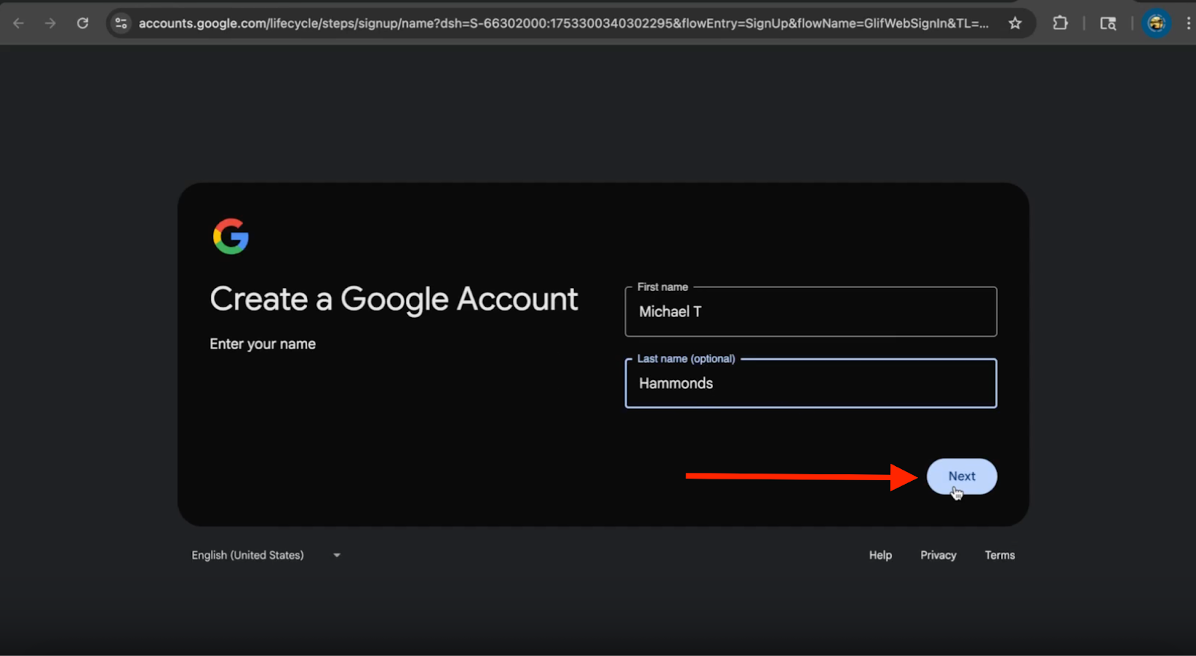Open the English (United States) language dropdown
The height and width of the screenshot is (656, 1196).
point(266,555)
